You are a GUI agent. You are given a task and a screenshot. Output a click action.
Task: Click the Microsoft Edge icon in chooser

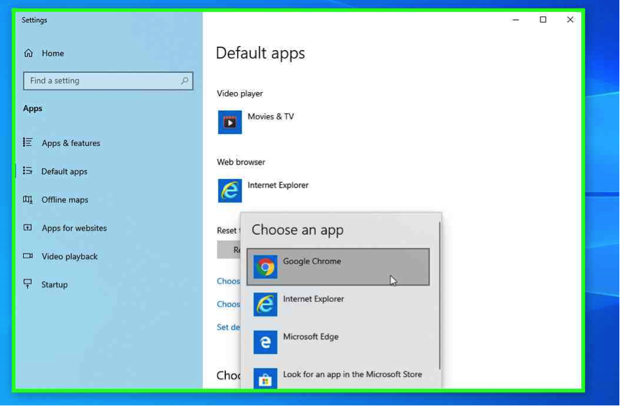tap(266, 342)
